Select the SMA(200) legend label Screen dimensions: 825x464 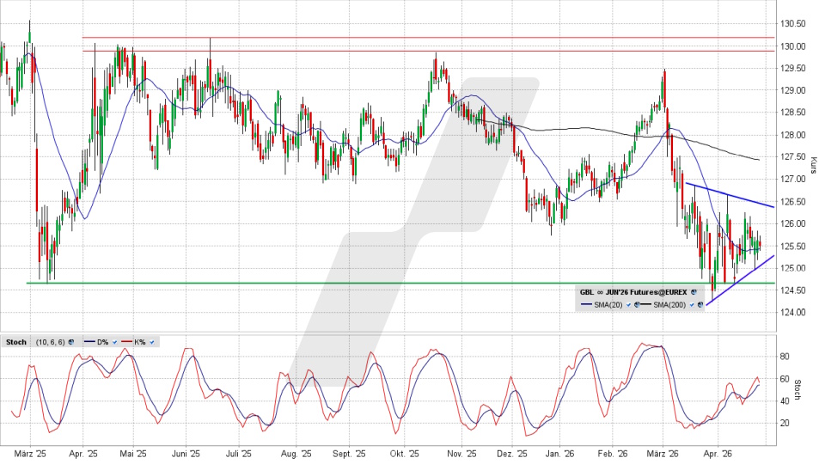(672, 304)
